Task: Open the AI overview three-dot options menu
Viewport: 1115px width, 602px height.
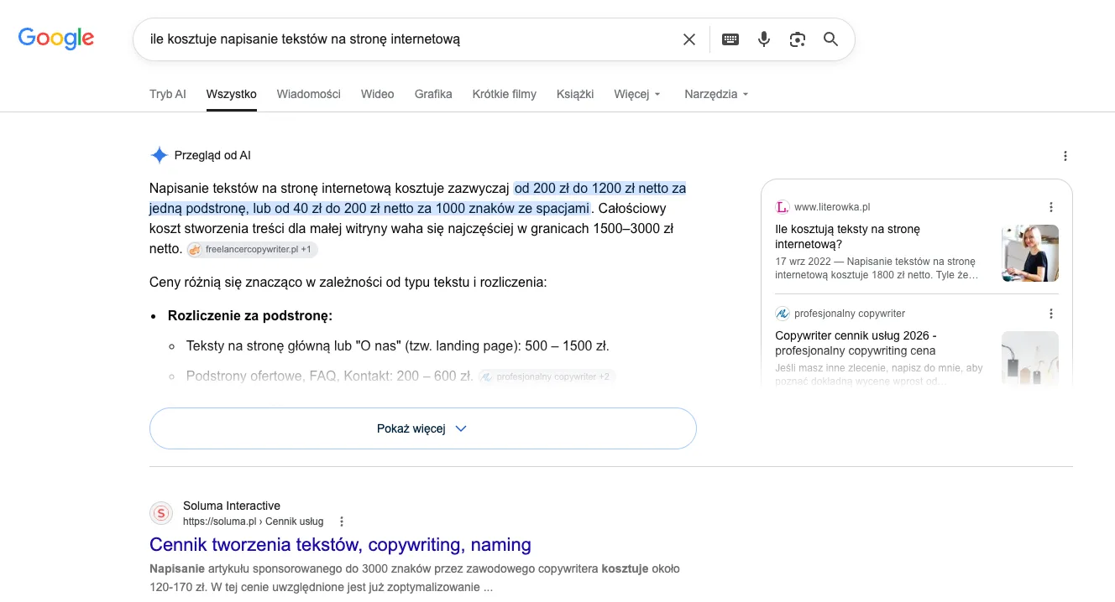Action: coord(1065,156)
